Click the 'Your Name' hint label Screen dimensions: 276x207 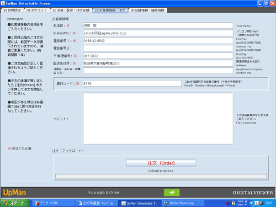(x=243, y=26)
